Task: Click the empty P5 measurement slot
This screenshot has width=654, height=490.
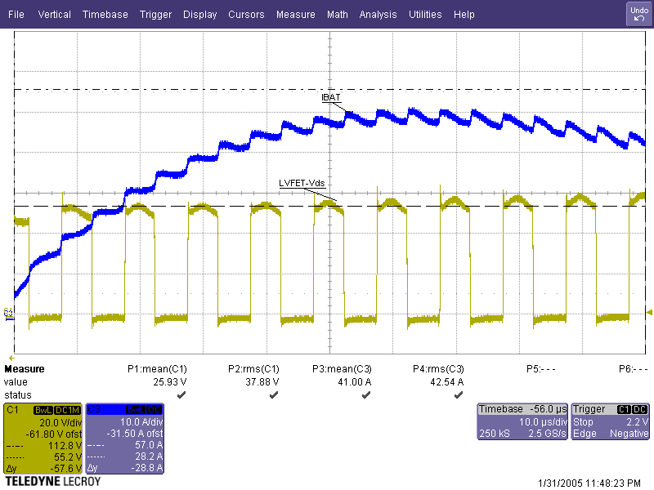Action: click(x=536, y=369)
